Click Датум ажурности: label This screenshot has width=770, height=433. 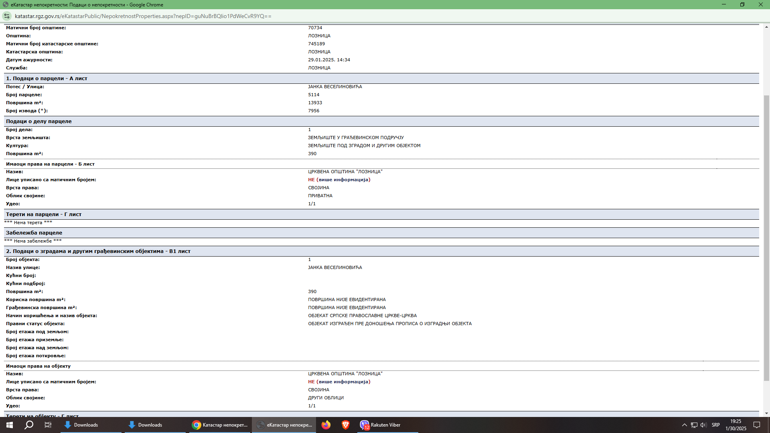pyautogui.click(x=29, y=60)
